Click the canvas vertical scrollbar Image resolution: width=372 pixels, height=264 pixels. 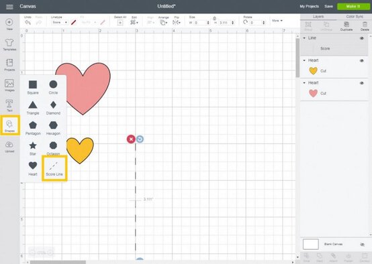(297, 58)
